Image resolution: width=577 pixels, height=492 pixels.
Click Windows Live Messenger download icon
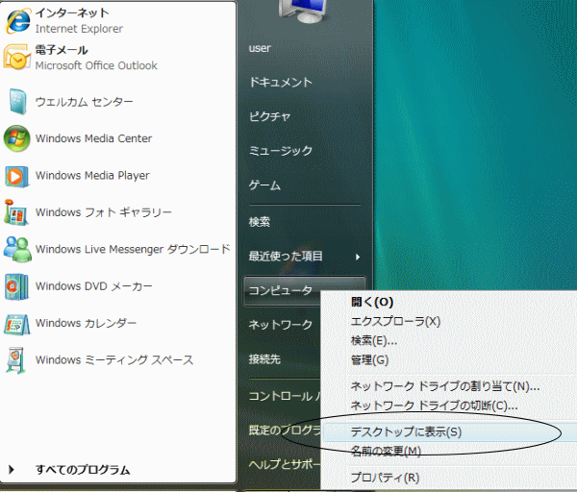17,249
